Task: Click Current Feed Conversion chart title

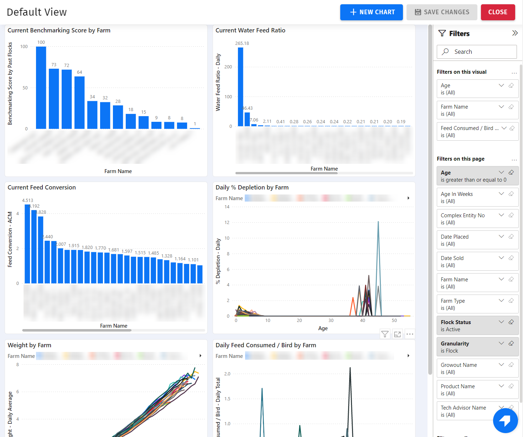Action: [x=42, y=187]
